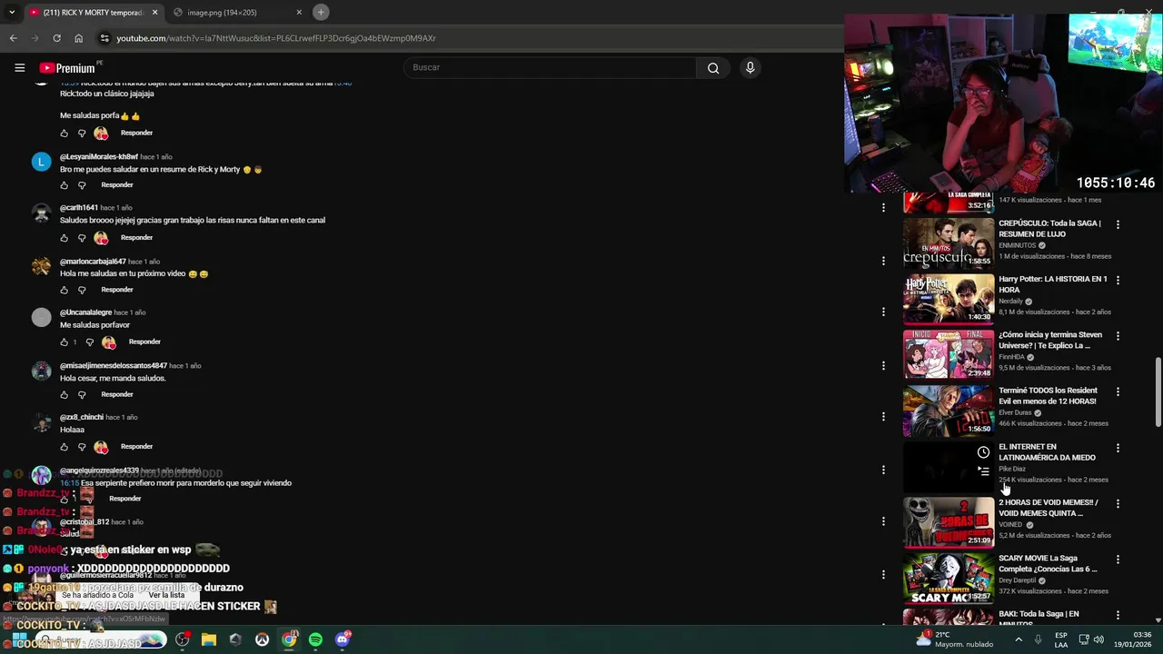This screenshot has width=1163, height=654.
Task: Like the @misaeljimenesdelossantos4847 comment
Action: point(64,395)
